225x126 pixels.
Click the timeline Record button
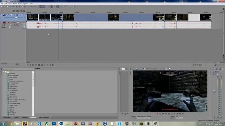[28, 65]
